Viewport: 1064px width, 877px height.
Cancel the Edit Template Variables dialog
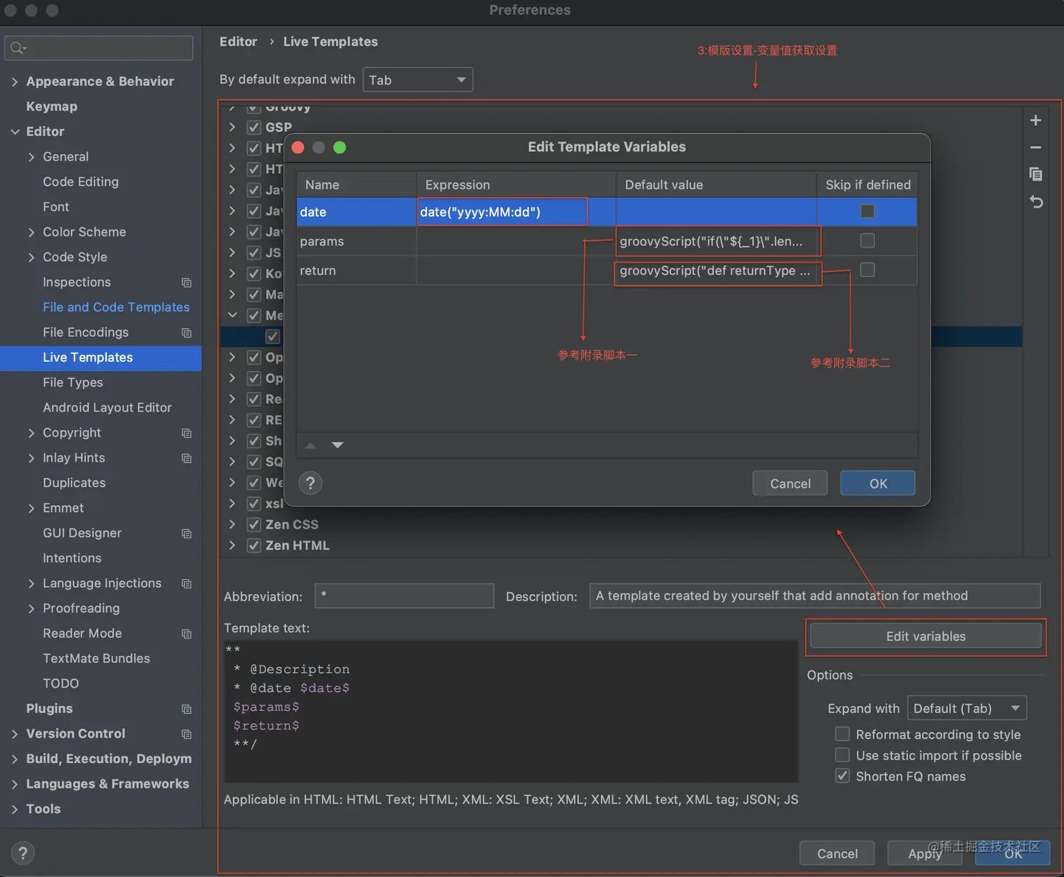click(790, 484)
